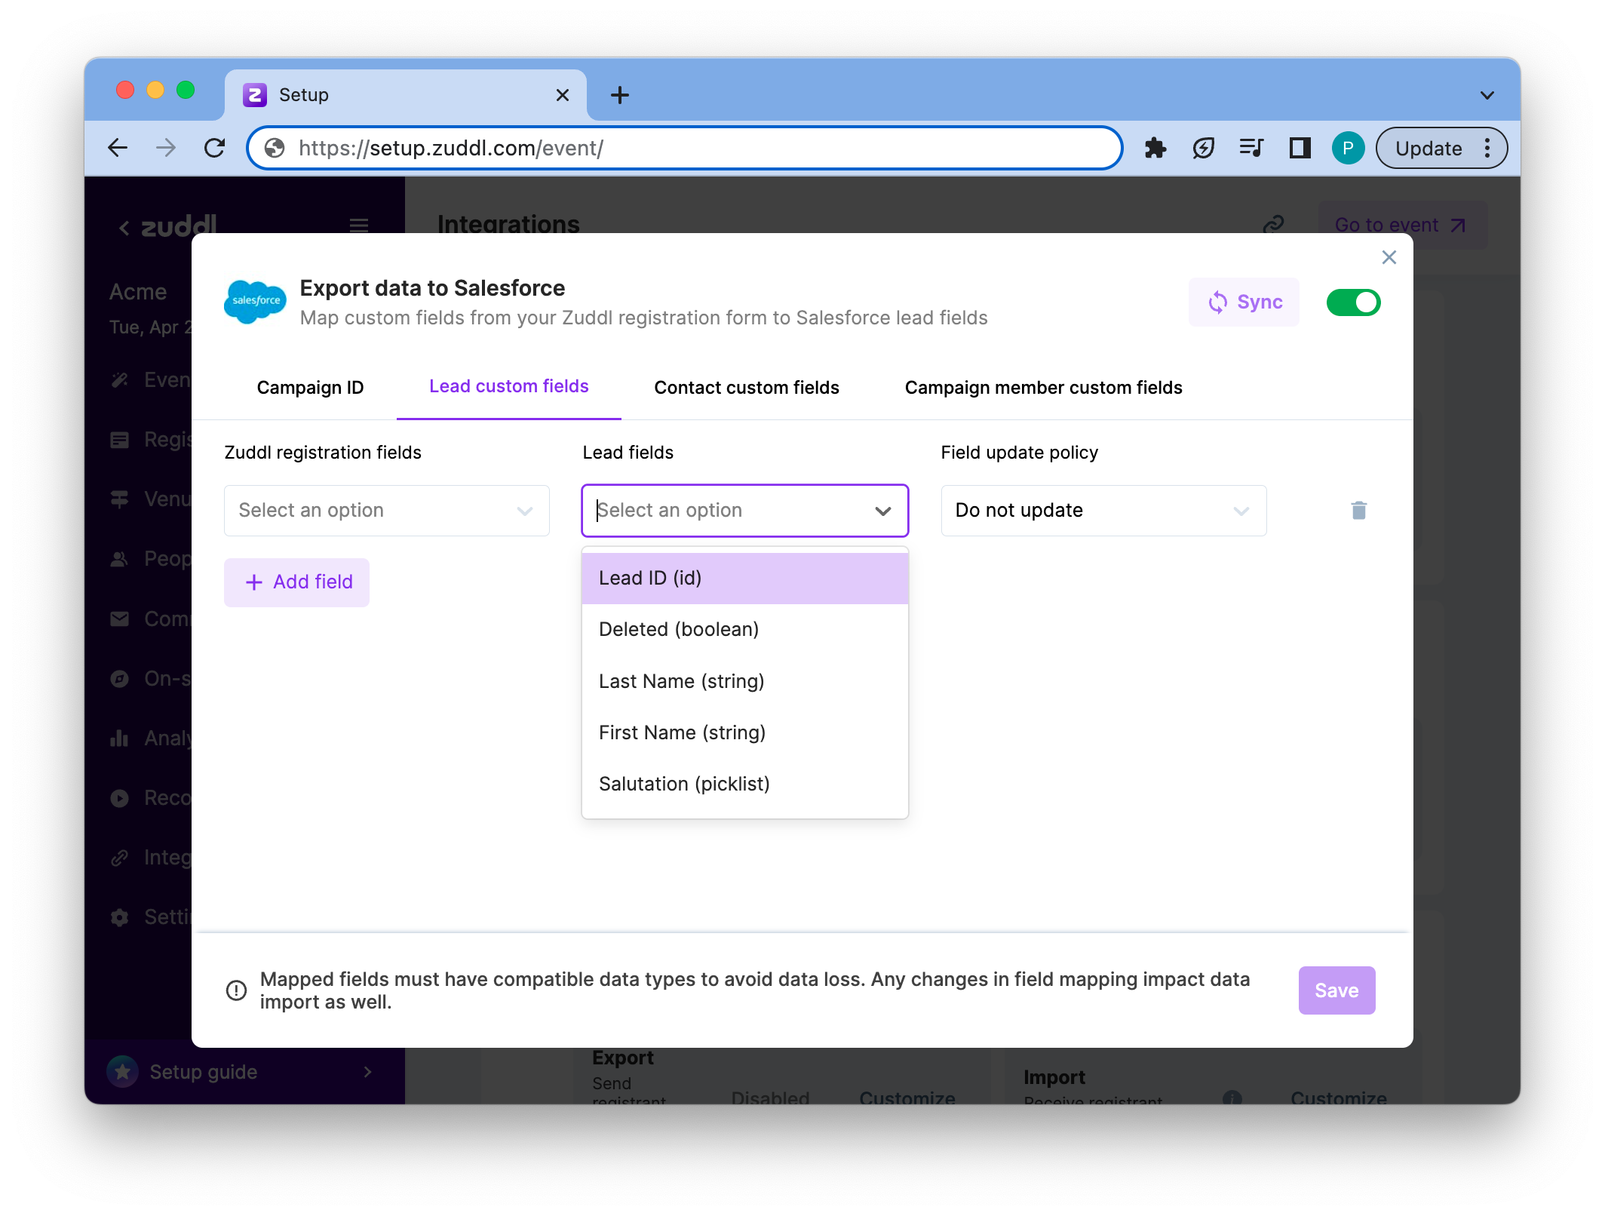This screenshot has width=1605, height=1216.
Task: Click the browser forward arrow
Action: pos(166,148)
